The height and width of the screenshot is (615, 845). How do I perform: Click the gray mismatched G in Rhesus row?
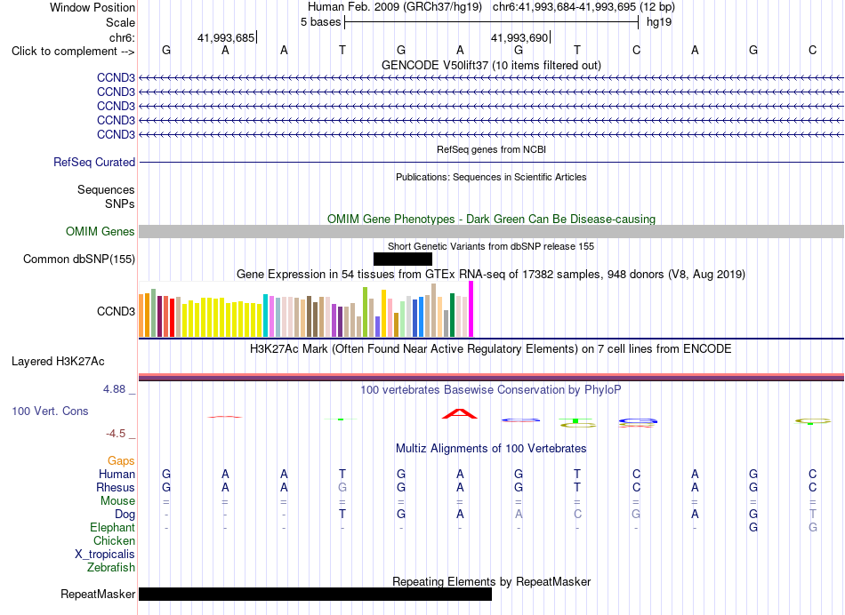[342, 487]
